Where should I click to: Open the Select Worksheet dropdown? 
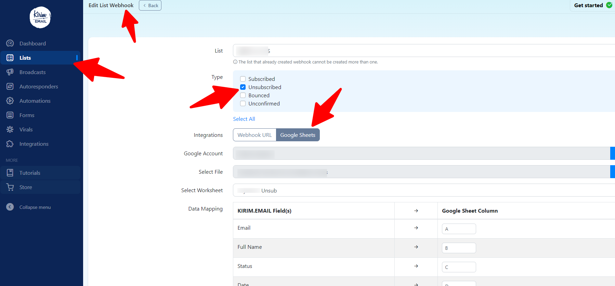click(x=424, y=190)
